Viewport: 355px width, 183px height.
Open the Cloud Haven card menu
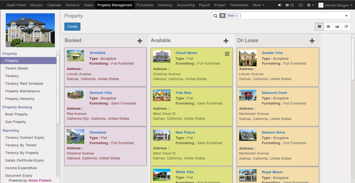coord(227,54)
